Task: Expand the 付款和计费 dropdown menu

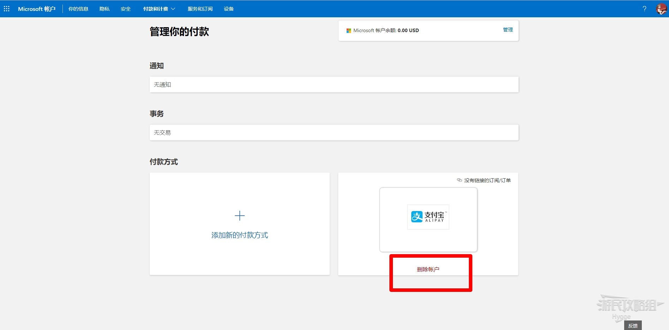Action: coord(159,9)
